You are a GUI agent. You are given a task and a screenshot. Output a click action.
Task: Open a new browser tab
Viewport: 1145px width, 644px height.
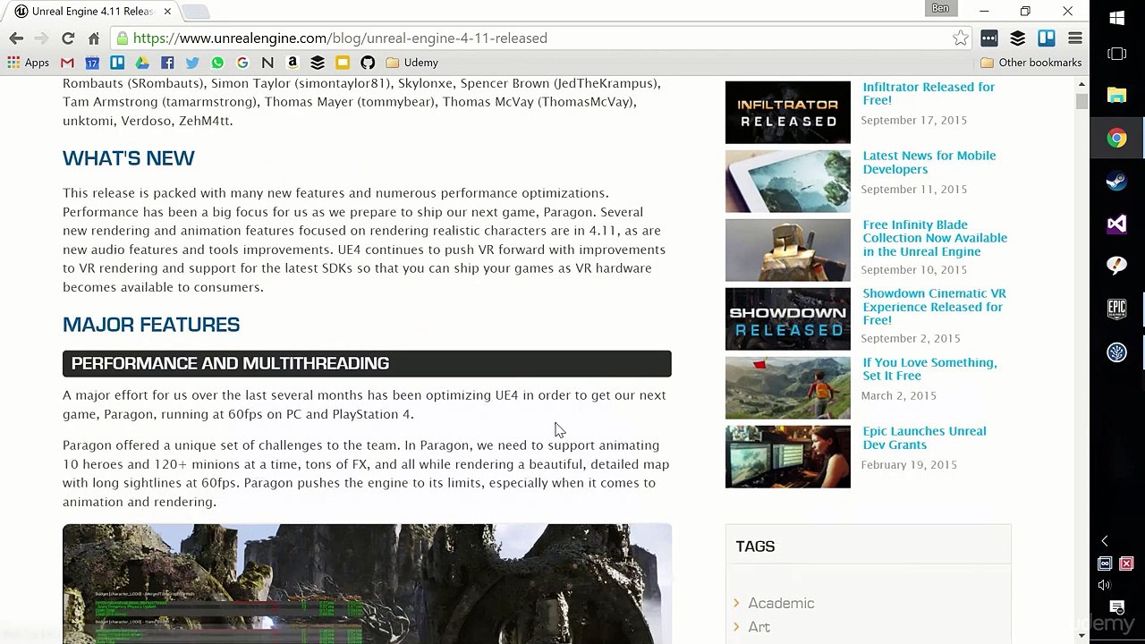(196, 12)
